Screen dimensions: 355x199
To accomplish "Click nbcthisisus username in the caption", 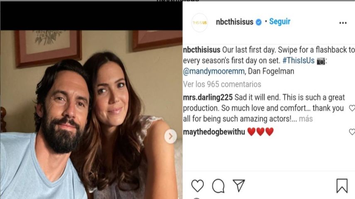I will tap(202, 50).
